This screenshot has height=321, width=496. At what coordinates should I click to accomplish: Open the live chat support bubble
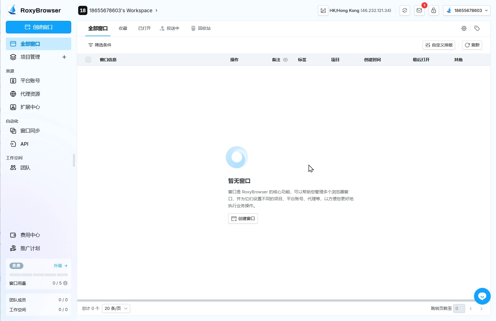[482, 296]
